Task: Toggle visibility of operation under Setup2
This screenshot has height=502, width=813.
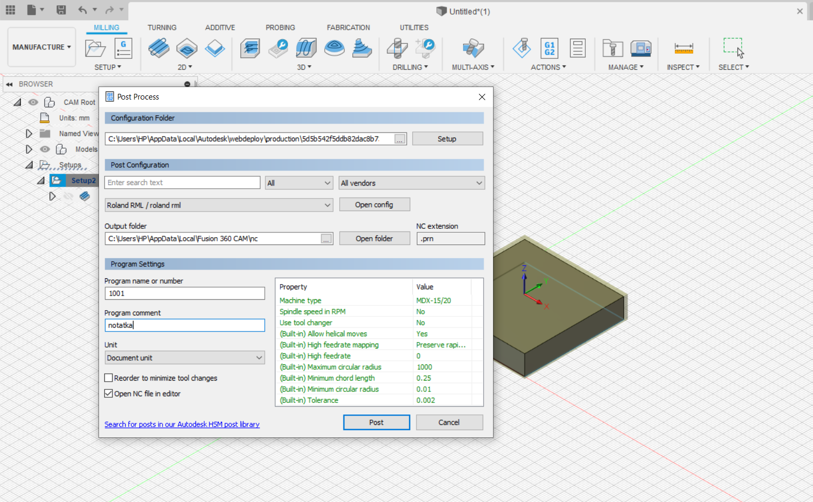Action: (68, 196)
